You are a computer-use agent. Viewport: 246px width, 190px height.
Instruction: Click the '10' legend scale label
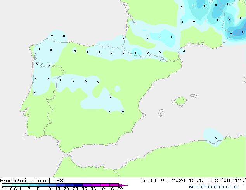point(49,188)
